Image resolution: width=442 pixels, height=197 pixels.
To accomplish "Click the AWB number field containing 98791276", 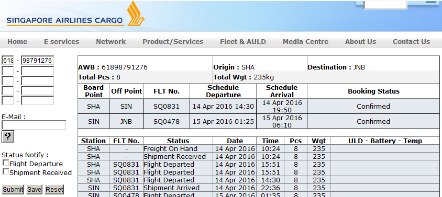I will (38, 61).
